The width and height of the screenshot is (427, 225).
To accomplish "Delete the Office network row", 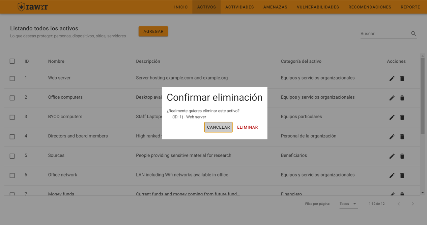I will pyautogui.click(x=402, y=175).
